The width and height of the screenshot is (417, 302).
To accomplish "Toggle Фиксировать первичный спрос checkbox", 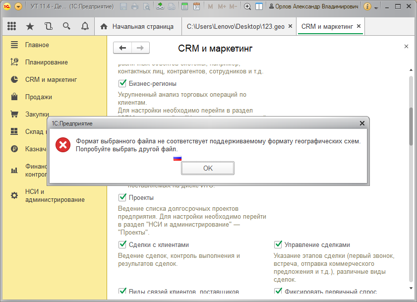I will pos(278,291).
